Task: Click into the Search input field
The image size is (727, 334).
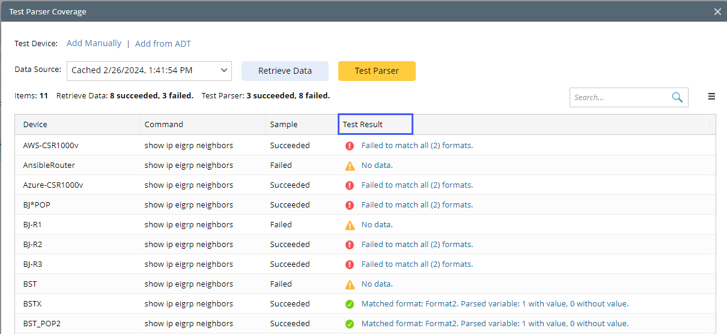Action: coord(619,97)
